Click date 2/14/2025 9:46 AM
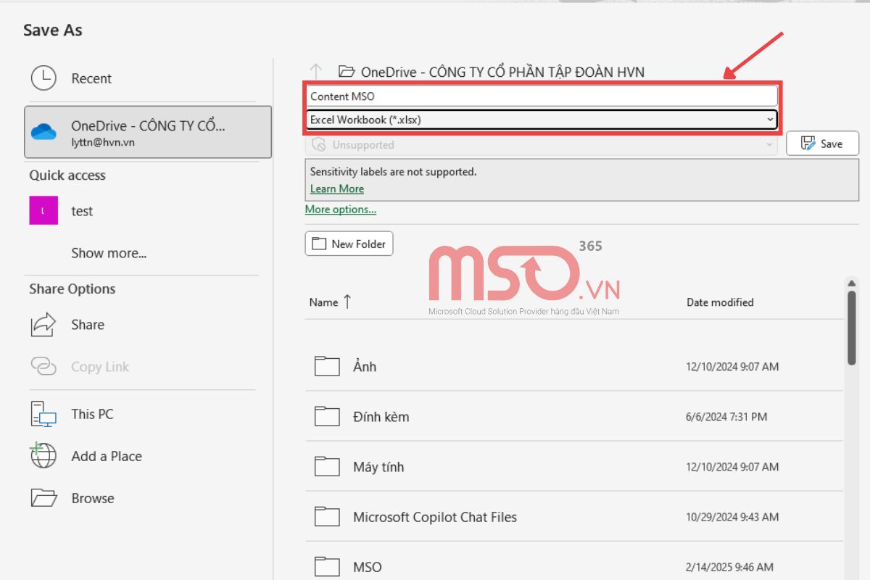This screenshot has width=870, height=580. (x=729, y=567)
